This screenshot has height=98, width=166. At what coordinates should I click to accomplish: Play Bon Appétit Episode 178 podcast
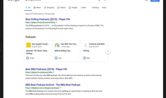[x=27, y=58]
